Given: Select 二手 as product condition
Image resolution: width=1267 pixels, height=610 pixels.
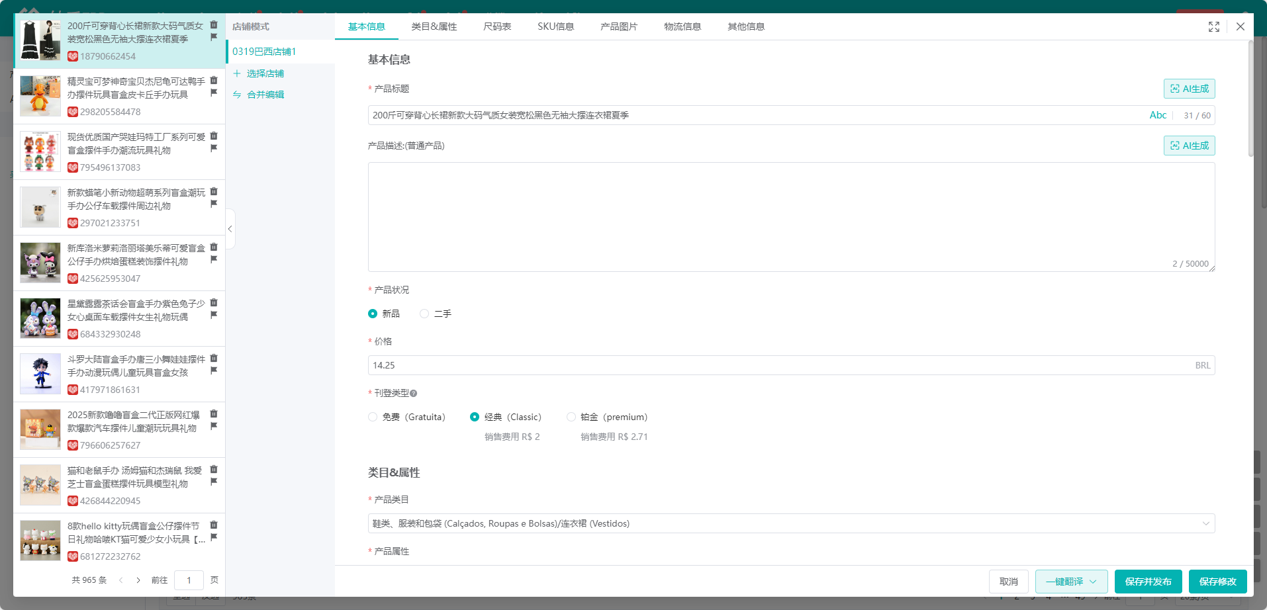Looking at the screenshot, I should click(424, 313).
